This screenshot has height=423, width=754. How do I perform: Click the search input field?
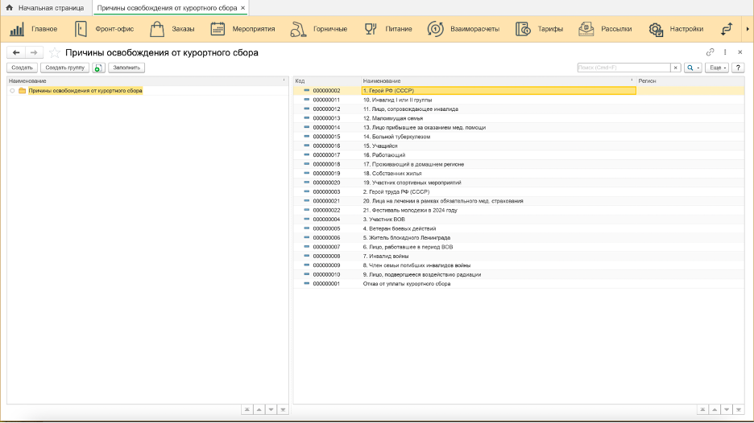click(x=623, y=68)
